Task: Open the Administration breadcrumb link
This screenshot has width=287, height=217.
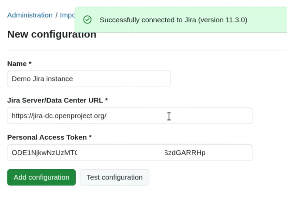Action: (30, 15)
